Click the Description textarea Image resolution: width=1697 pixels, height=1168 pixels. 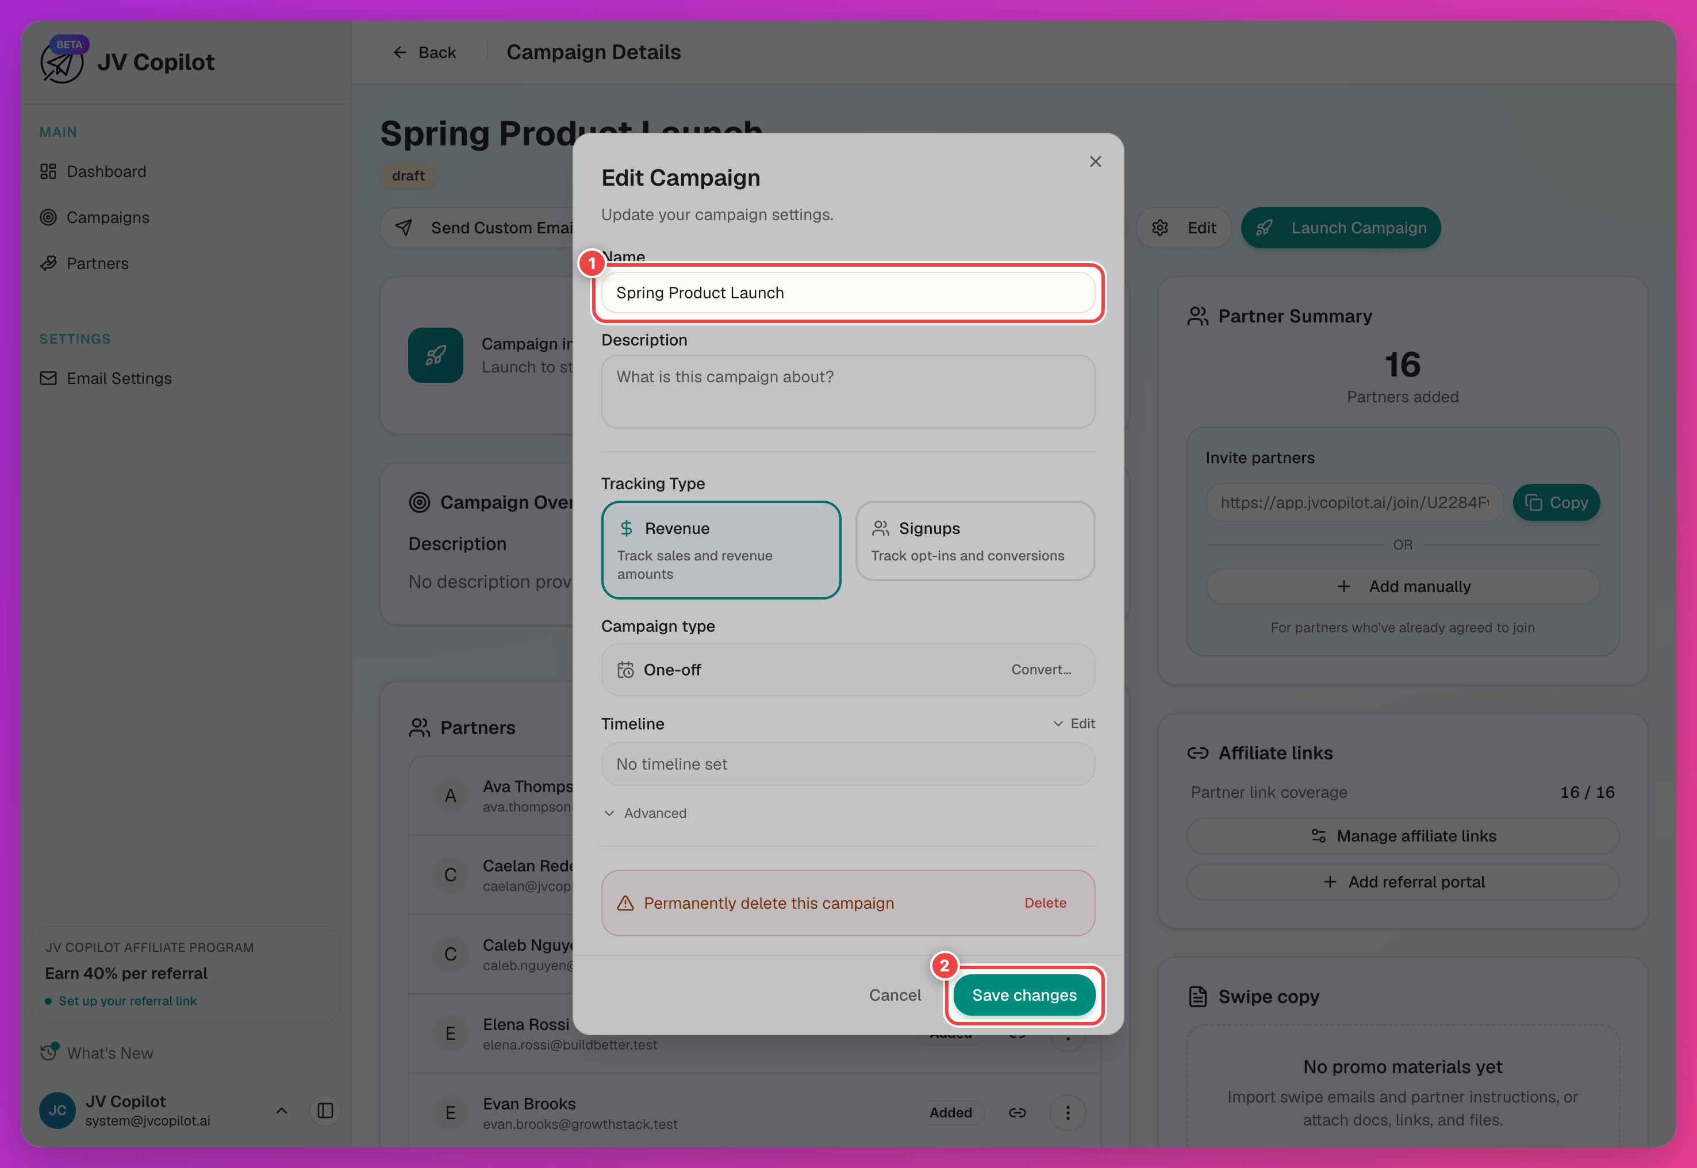coord(847,391)
